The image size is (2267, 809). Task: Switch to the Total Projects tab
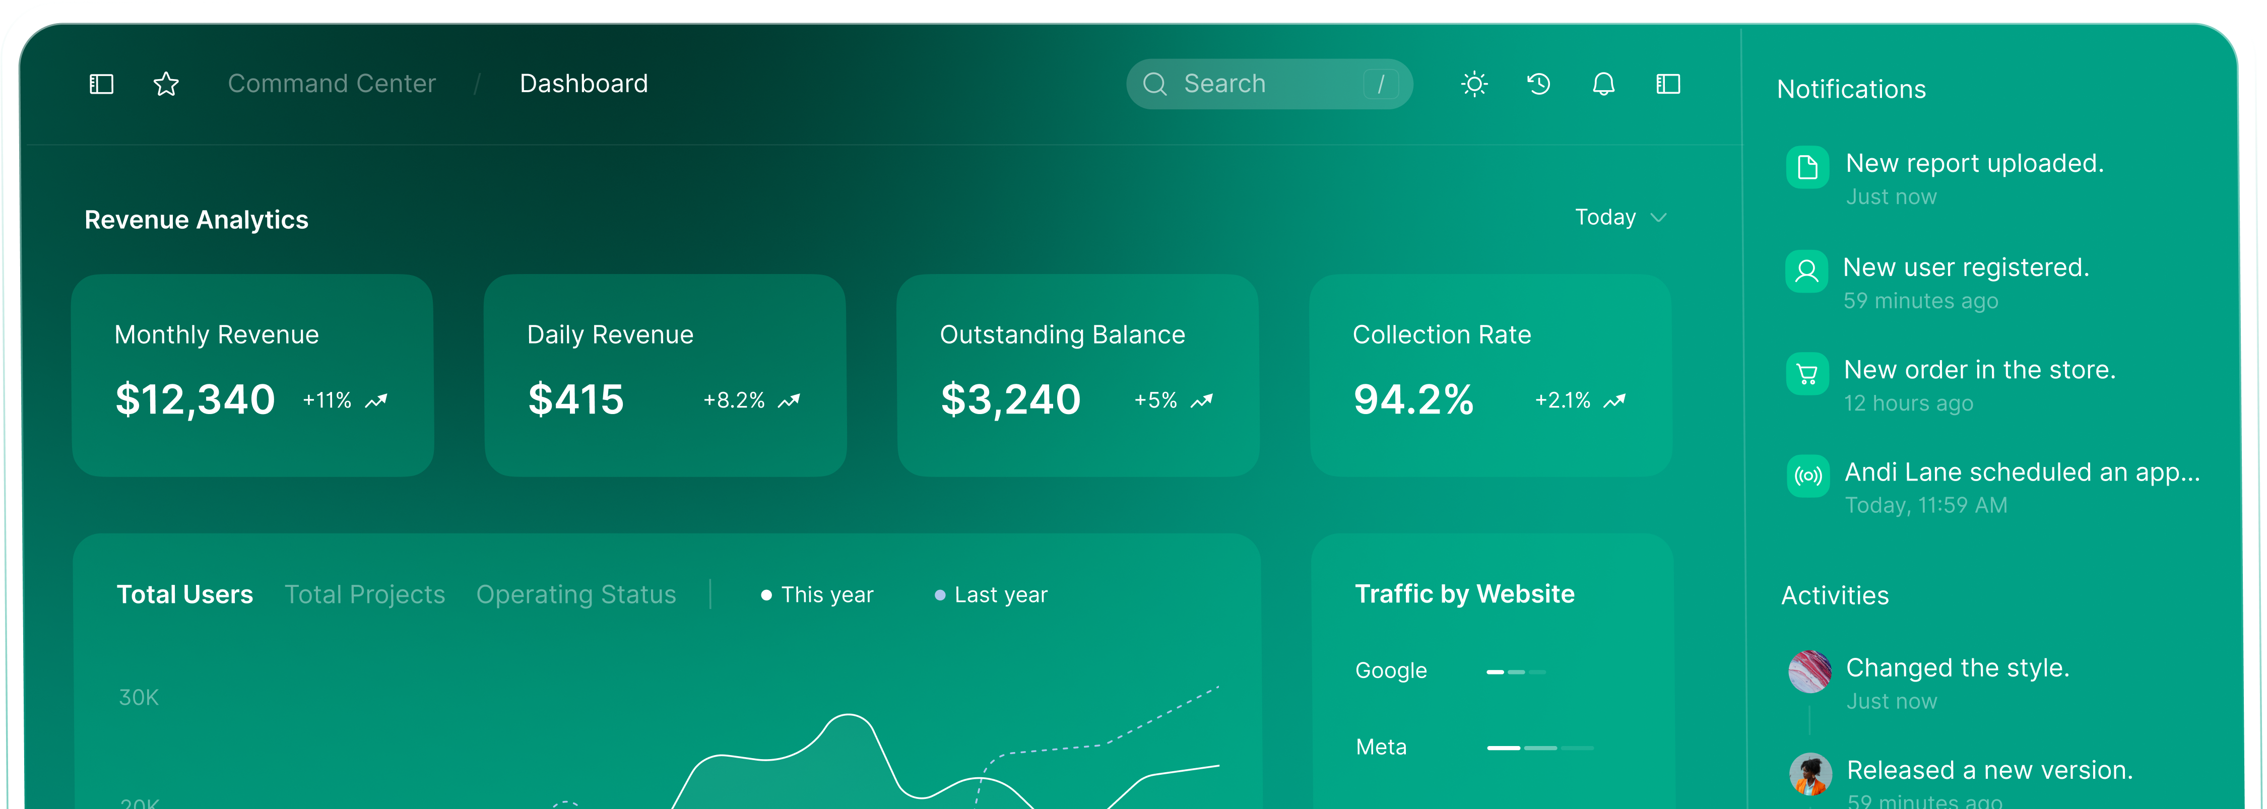364,594
